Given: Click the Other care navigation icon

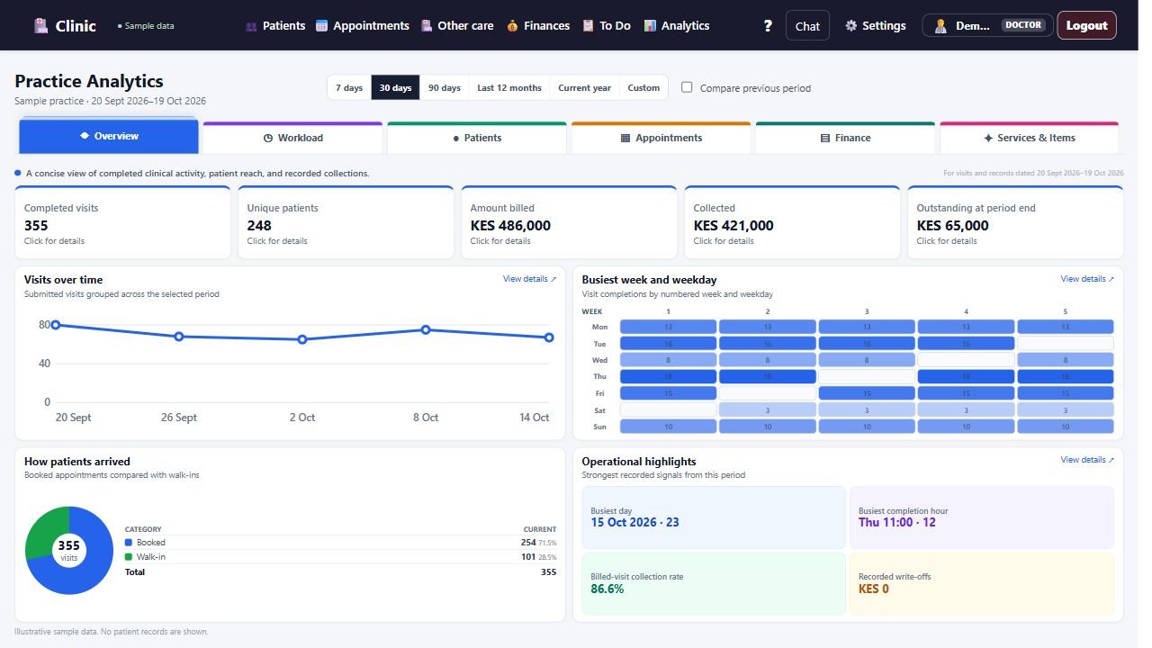Looking at the screenshot, I should point(427,26).
